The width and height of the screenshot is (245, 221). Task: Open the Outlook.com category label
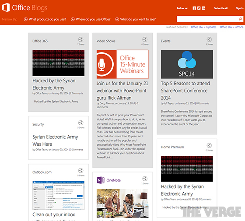[x=42, y=172]
